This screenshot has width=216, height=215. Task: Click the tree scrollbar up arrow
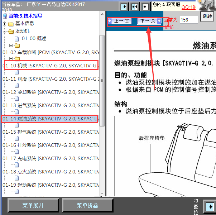102,14
